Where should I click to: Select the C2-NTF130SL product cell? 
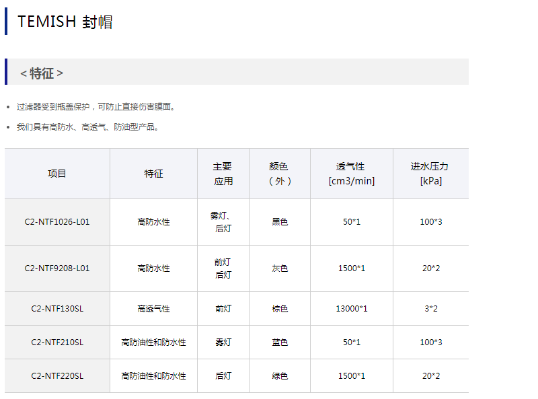57,308
